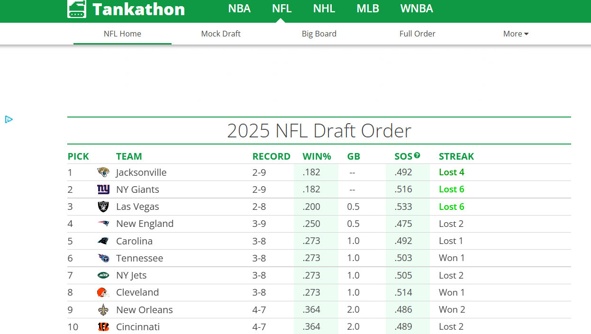Go to the WNBA section
This screenshot has width=591, height=334.
tap(417, 9)
